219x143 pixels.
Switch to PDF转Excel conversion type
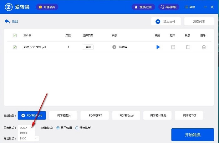[x=126, y=115]
